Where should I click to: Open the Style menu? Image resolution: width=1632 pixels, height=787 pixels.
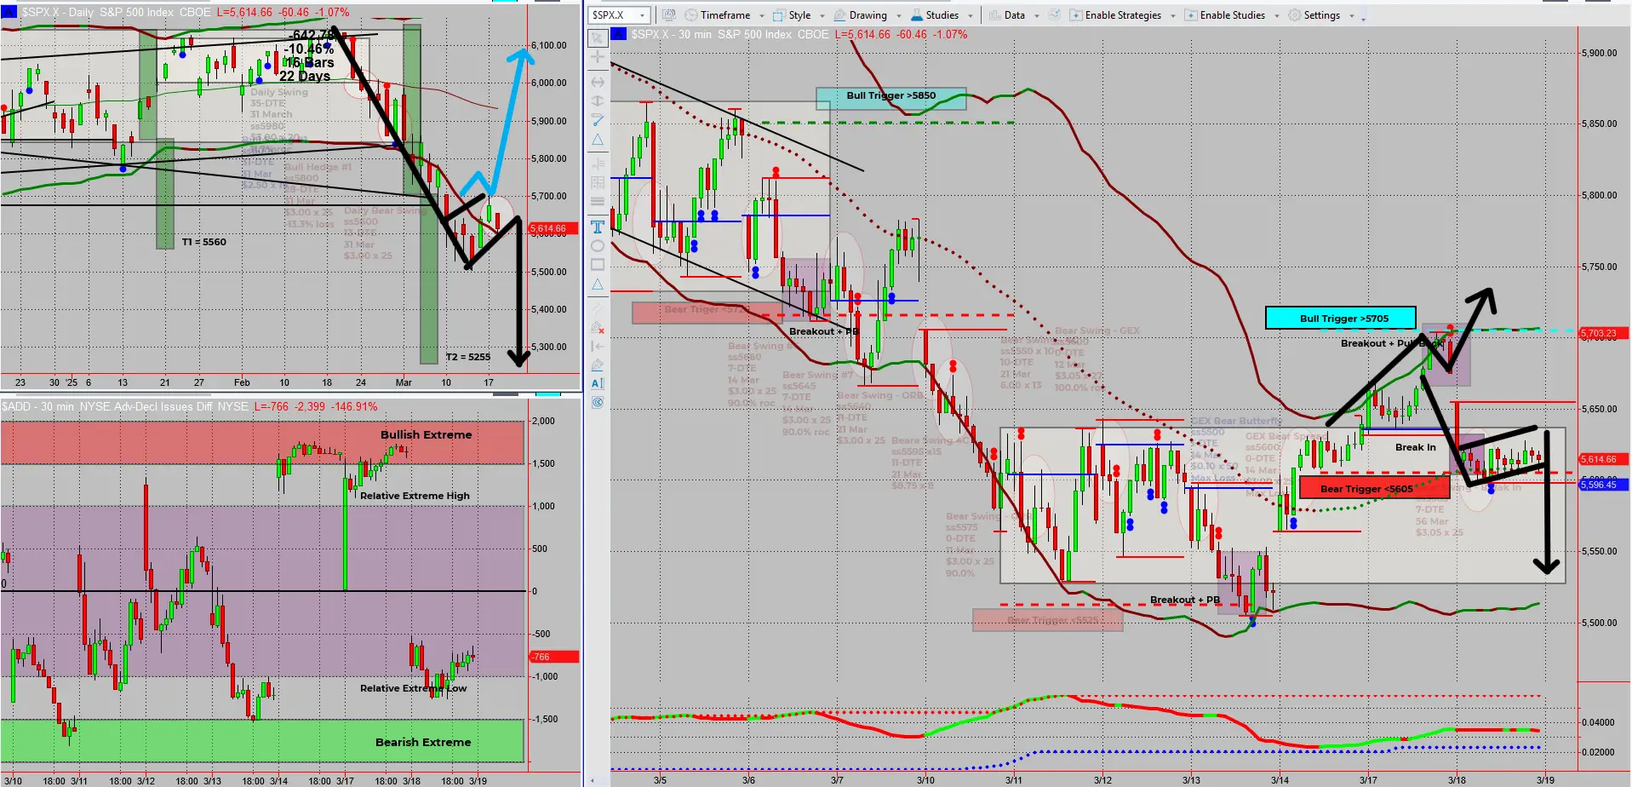click(799, 15)
